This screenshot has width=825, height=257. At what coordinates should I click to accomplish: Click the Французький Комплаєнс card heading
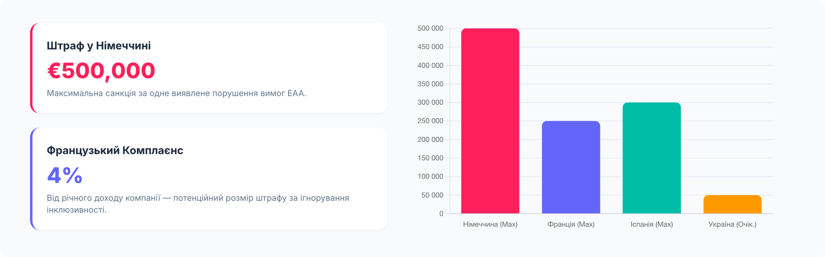pyautogui.click(x=115, y=150)
